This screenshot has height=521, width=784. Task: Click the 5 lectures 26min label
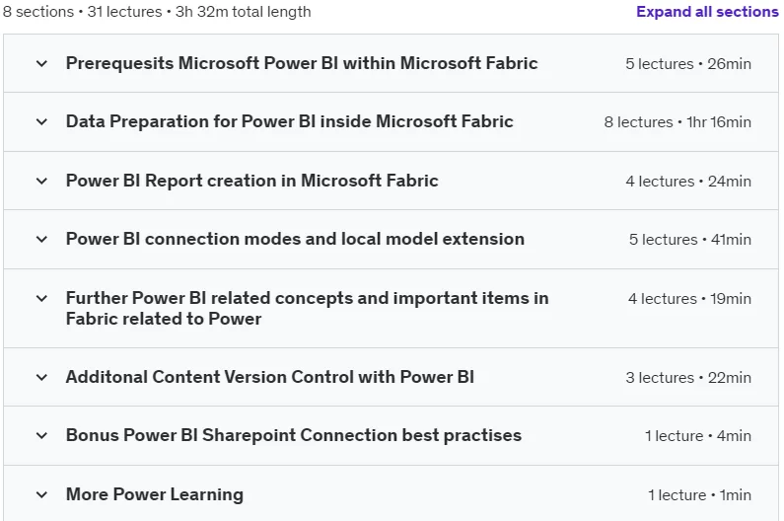pos(688,64)
